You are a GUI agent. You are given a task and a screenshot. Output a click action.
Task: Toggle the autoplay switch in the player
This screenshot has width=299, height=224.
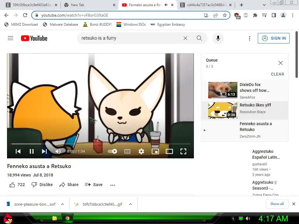pyautogui.click(x=112, y=151)
